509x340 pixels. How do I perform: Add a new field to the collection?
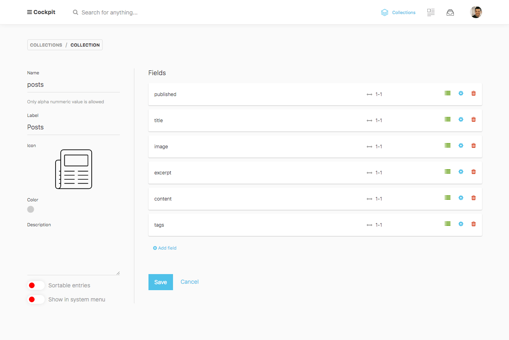[x=165, y=248]
